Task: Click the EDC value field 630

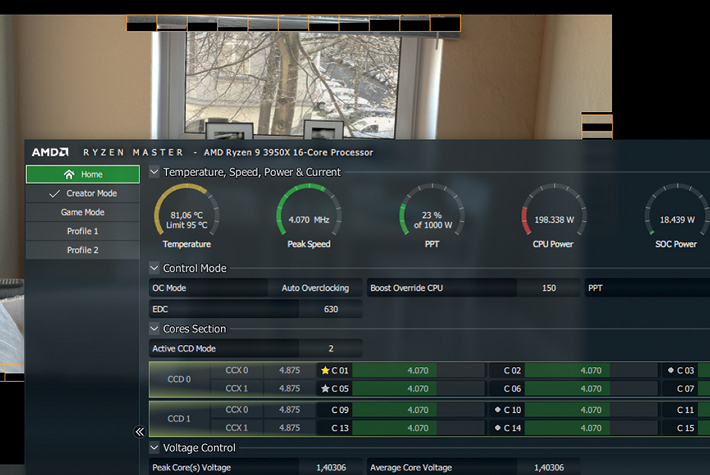Action: pyautogui.click(x=330, y=309)
